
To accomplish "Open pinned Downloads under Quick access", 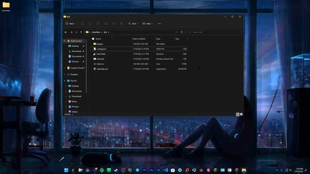I will click(x=77, y=51).
